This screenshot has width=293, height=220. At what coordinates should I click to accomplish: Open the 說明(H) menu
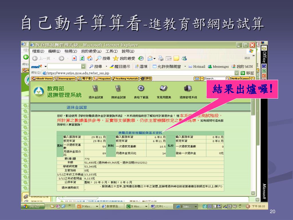click(x=128, y=51)
